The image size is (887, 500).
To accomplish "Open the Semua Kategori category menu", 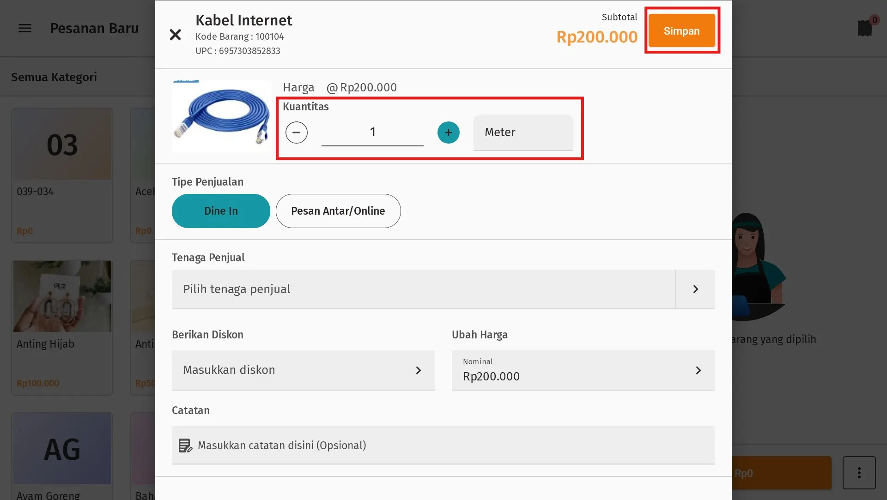I will tap(54, 77).
